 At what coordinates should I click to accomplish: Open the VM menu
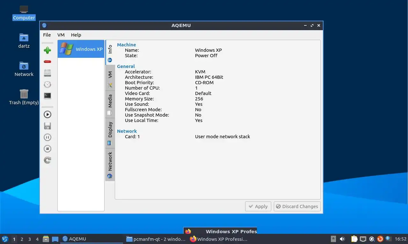click(x=61, y=35)
